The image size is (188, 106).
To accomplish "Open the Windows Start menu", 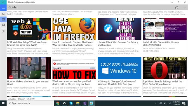I will pyautogui.click(x=3, y=103).
